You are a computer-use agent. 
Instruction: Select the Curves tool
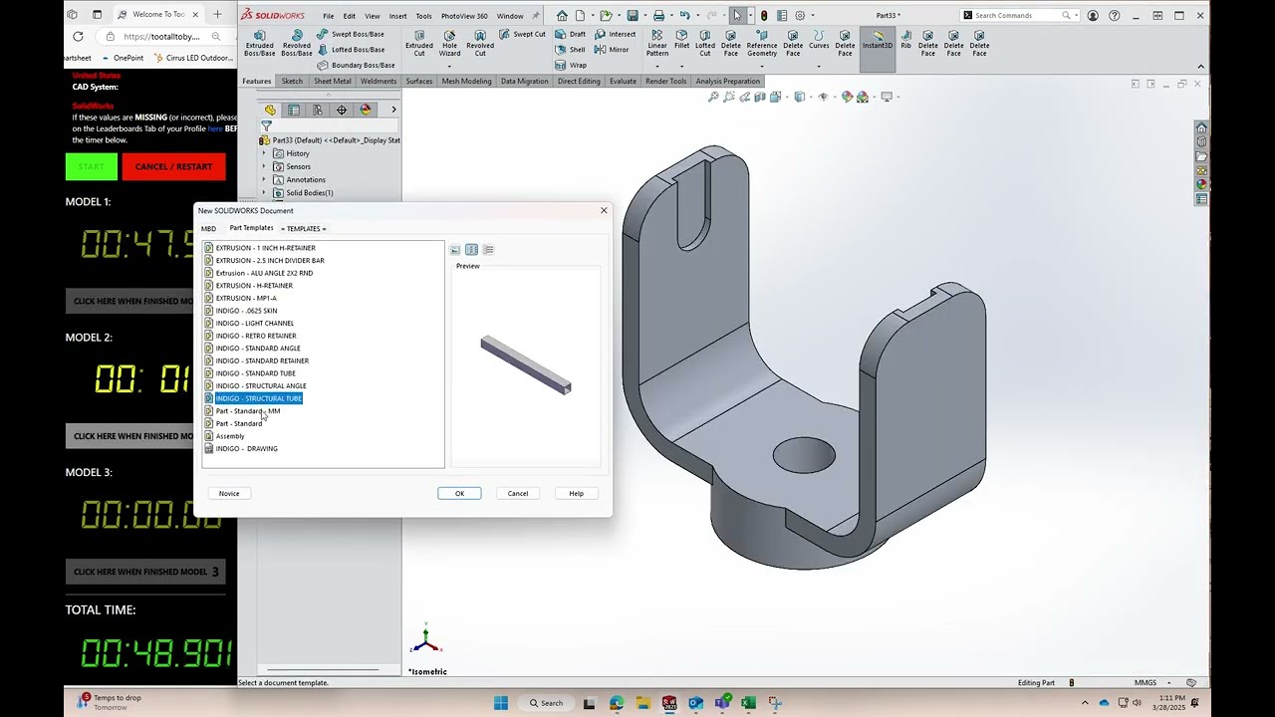point(819,40)
